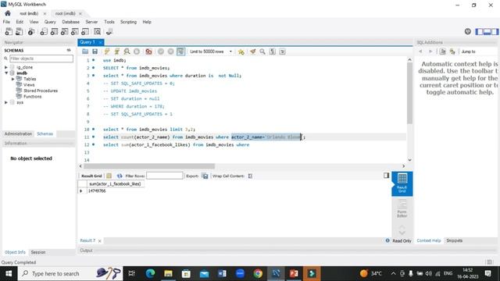Toggle secondary sidebar panel visibility

coord(495,31)
